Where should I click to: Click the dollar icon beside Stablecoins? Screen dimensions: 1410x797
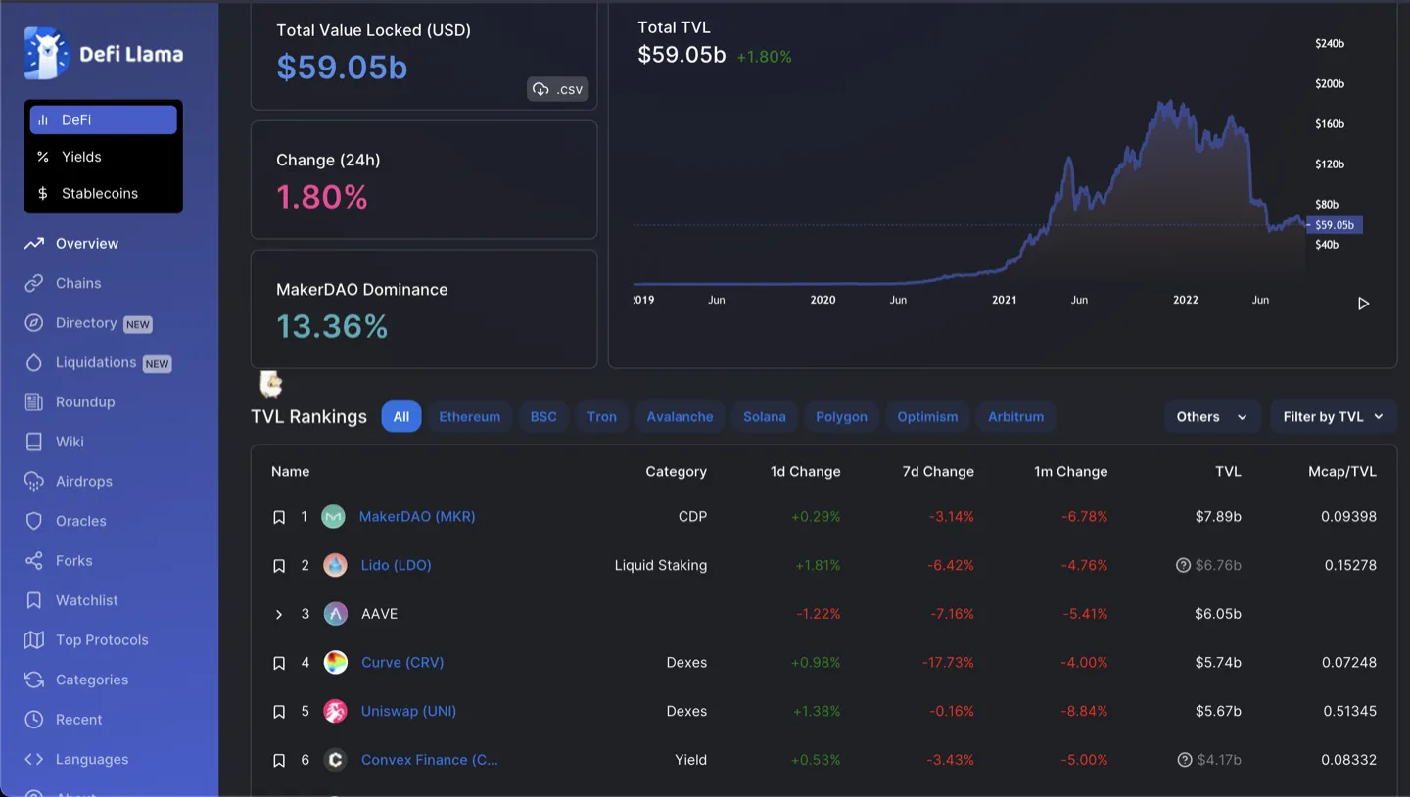pos(43,193)
